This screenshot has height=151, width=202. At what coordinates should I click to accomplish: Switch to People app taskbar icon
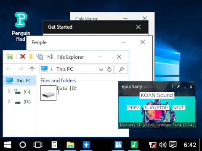(118, 145)
